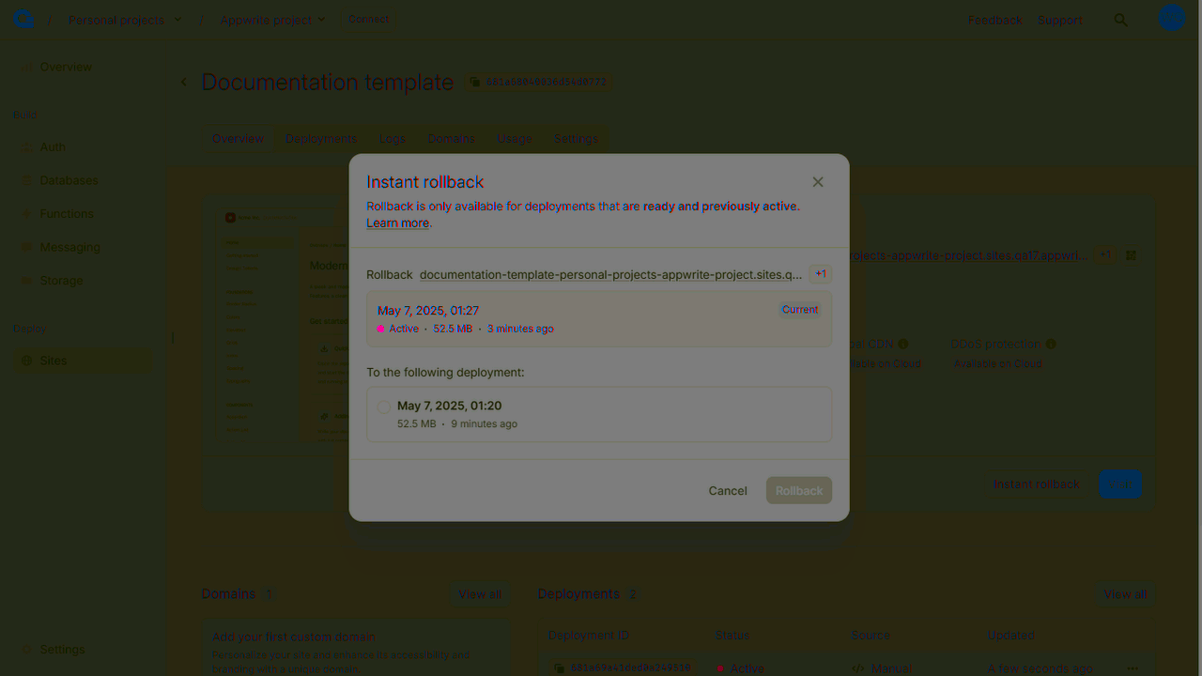Close the Instant rollback dialog
This screenshot has height=676, width=1202.
(x=817, y=182)
